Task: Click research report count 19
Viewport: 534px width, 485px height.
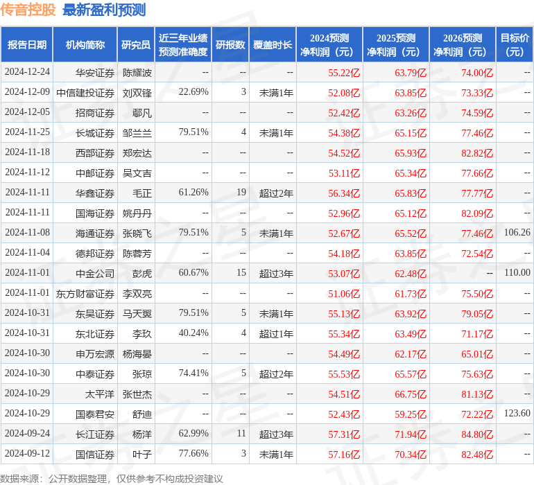Action: (x=241, y=192)
